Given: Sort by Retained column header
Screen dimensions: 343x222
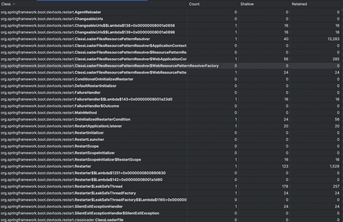Looking at the screenshot, I should point(315,4).
